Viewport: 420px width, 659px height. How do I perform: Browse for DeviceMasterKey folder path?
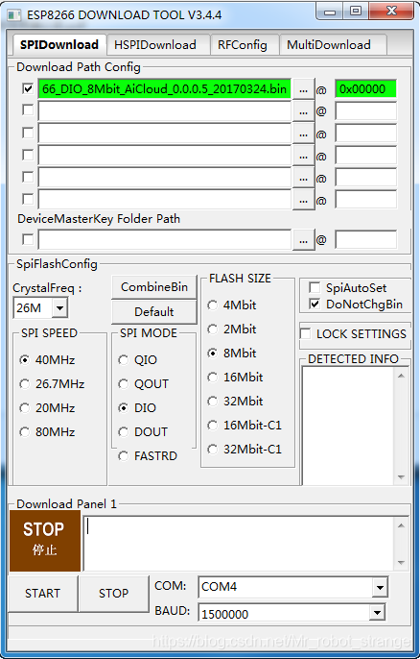point(303,240)
